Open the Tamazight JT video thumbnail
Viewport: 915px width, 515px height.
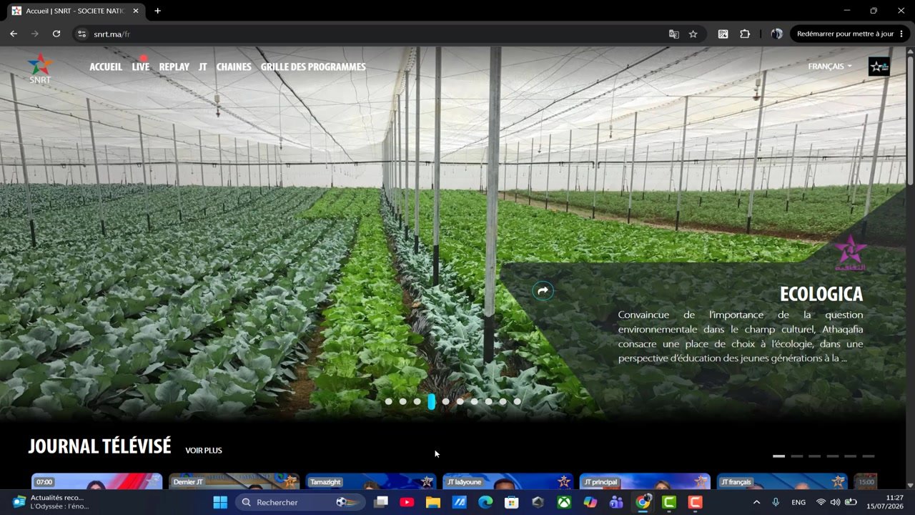(x=371, y=481)
